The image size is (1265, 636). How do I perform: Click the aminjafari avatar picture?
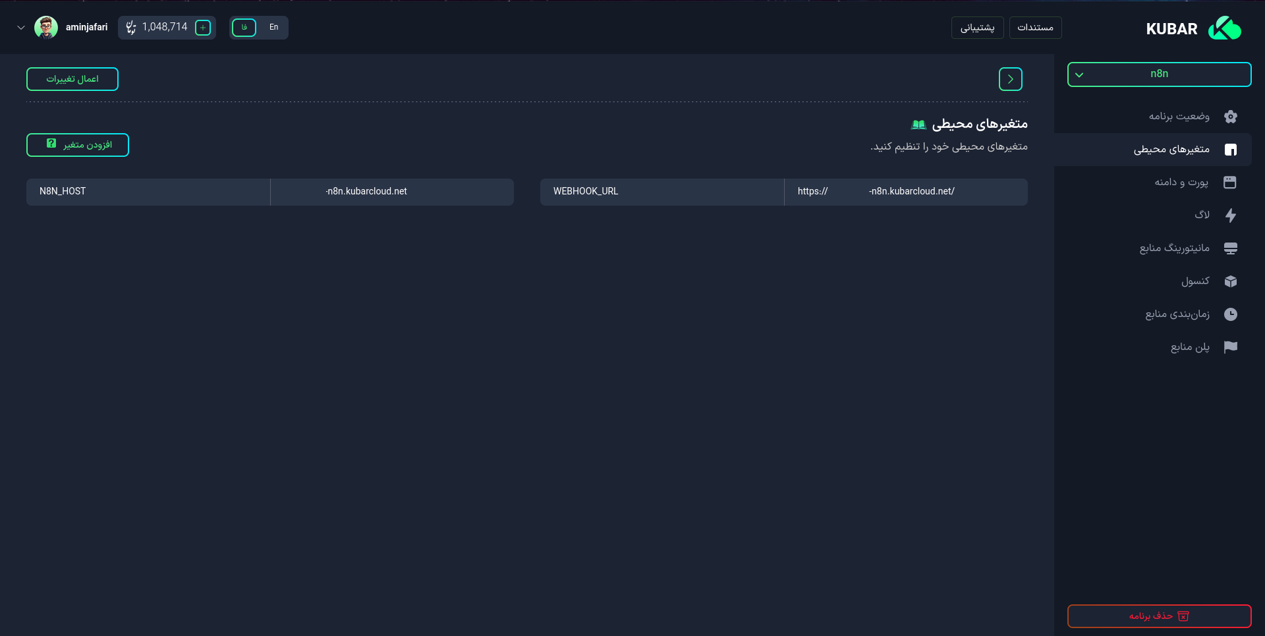point(46,28)
